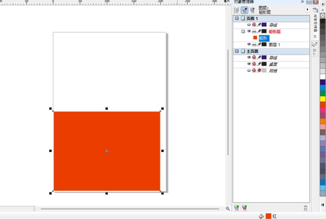Click the fill bucket icon in status bar

click(261, 216)
